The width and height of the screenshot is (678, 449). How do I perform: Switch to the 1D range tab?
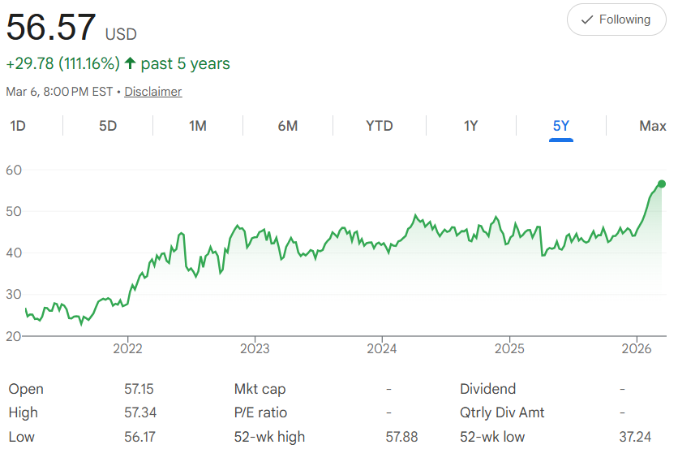click(18, 126)
